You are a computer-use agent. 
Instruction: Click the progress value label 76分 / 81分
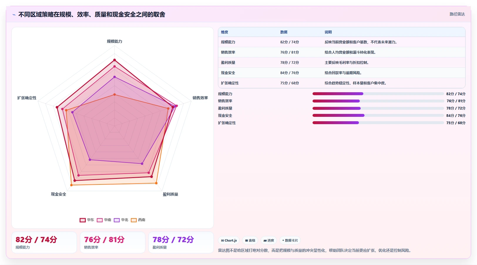456,101
